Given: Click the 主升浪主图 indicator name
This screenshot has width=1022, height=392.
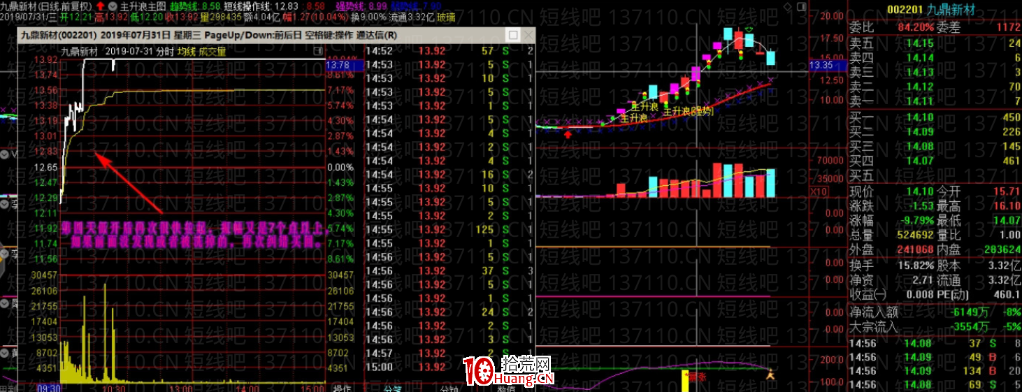Looking at the screenshot, I should pyautogui.click(x=143, y=6).
